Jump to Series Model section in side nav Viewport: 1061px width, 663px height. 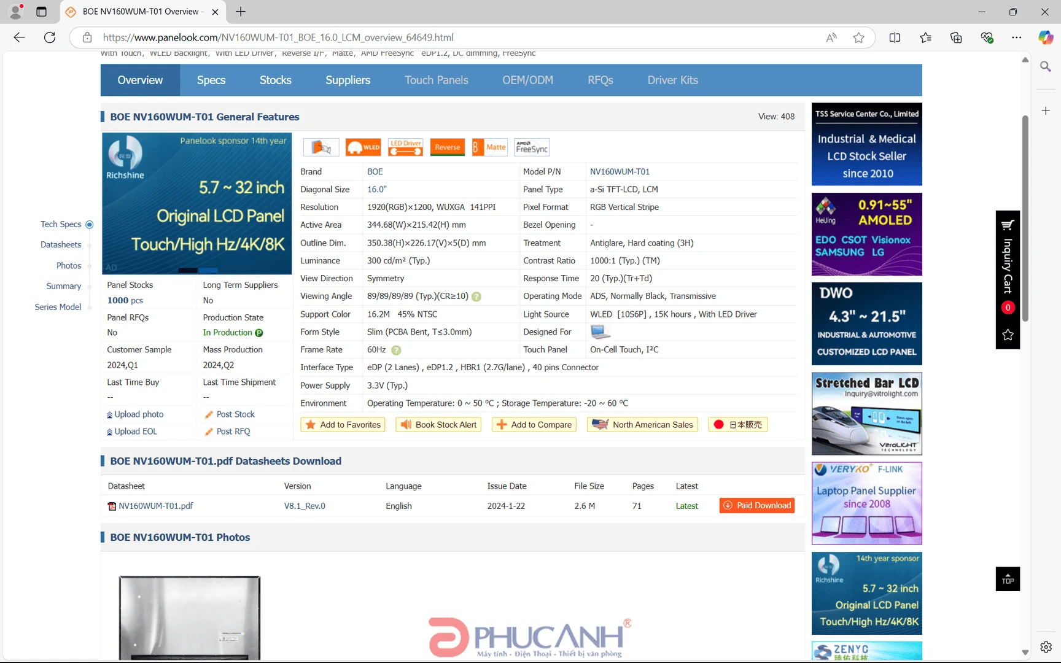coord(58,308)
